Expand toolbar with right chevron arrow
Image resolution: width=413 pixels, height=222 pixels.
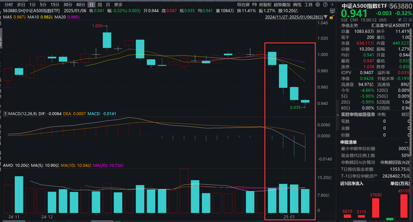pyautogui.click(x=332, y=5)
